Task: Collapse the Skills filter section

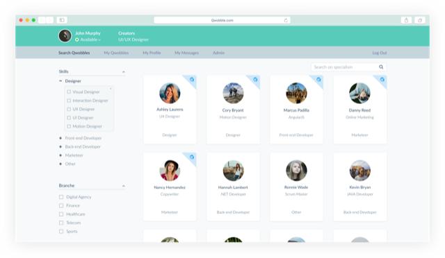Action: (x=124, y=71)
